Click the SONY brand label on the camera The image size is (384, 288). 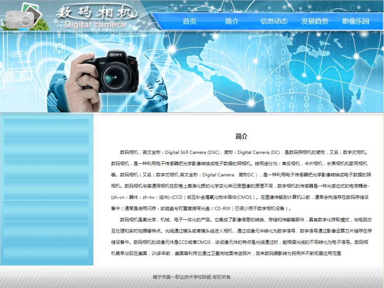(116, 55)
